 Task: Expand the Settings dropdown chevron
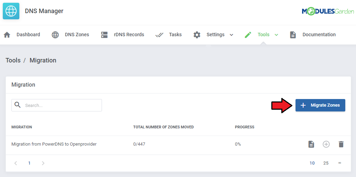[231, 35]
